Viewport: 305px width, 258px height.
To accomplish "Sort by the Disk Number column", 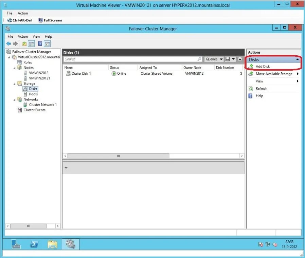I will [x=228, y=68].
